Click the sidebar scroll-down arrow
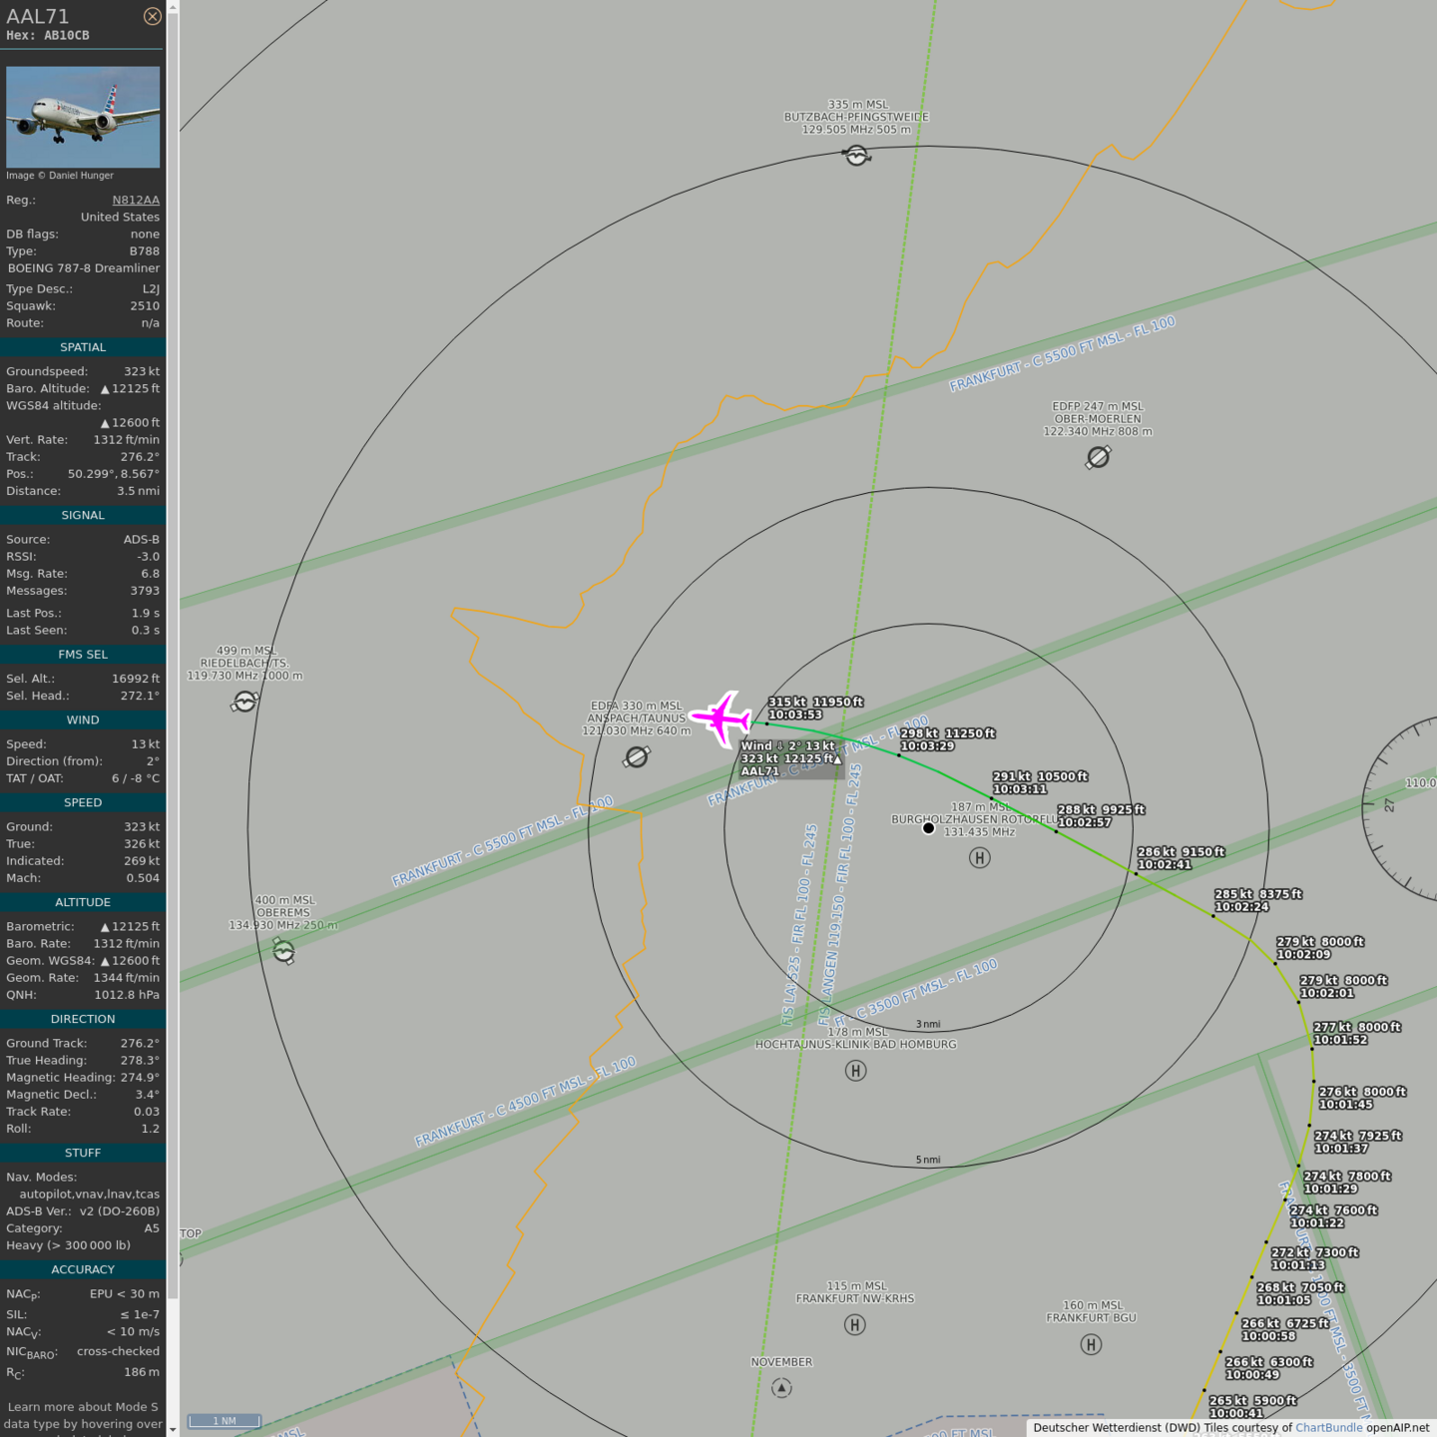 [x=173, y=1429]
